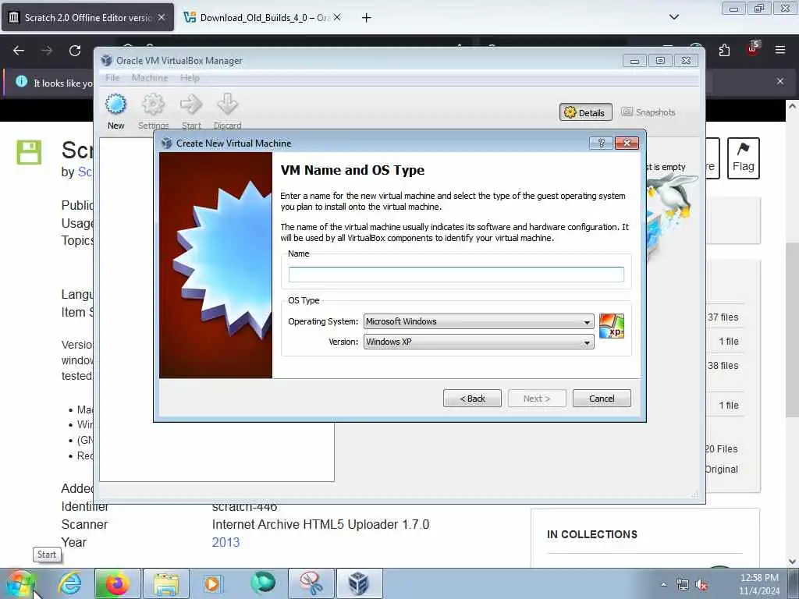Click the Next button in wizard
The image size is (799, 599).
(x=537, y=399)
